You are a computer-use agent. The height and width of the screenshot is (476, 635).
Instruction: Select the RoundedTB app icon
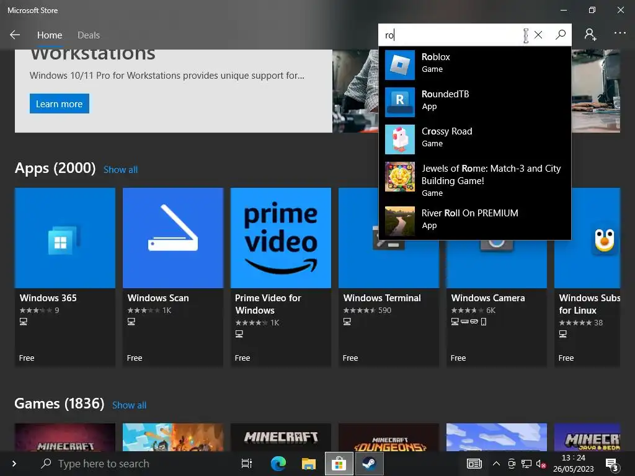[400, 102]
